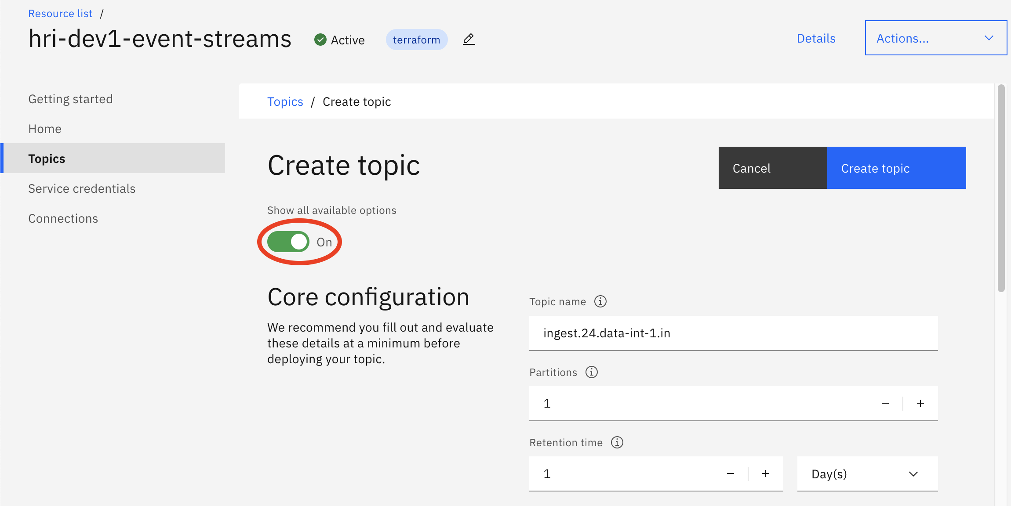Open the Details link

tap(816, 38)
